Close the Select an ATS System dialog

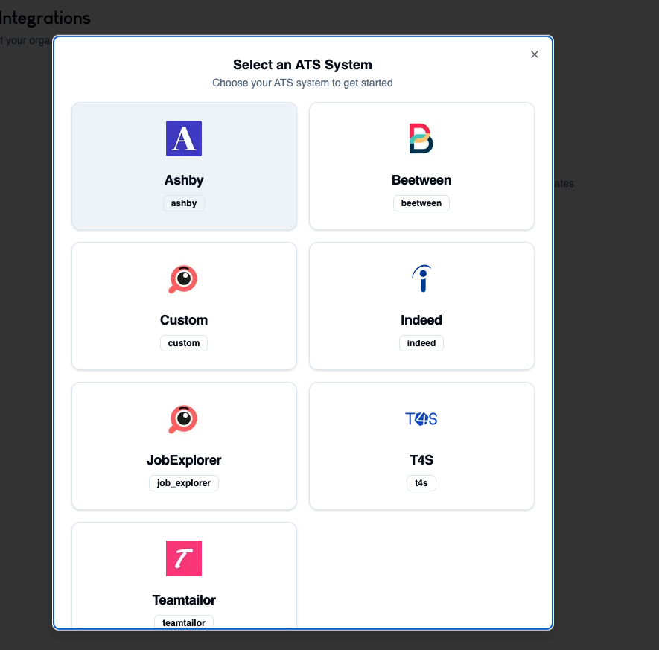pos(535,54)
